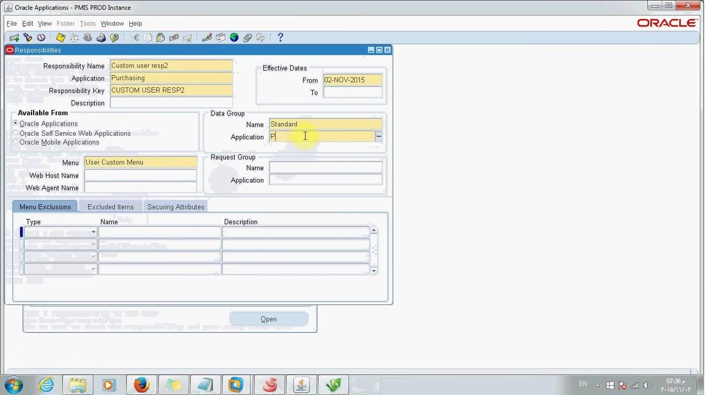This screenshot has width=705, height=395.
Task: Click the Responsibility Name field
Action: tap(171, 65)
